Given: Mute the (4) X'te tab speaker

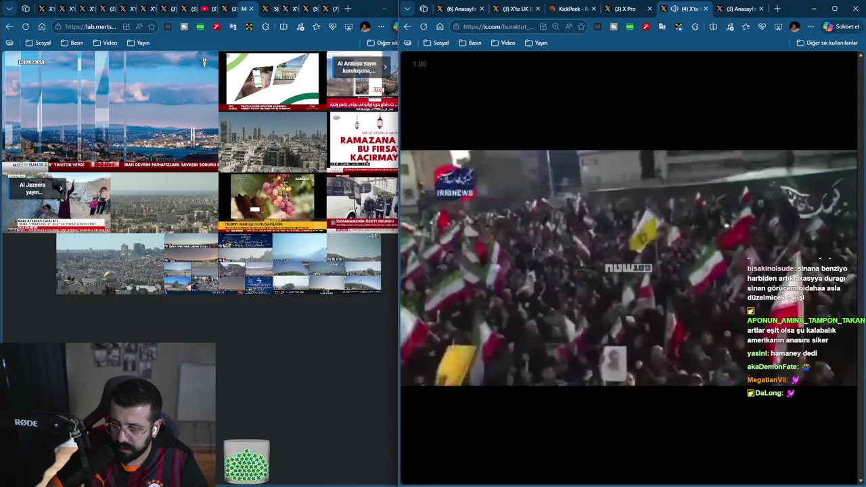Looking at the screenshot, I should coord(675,9).
